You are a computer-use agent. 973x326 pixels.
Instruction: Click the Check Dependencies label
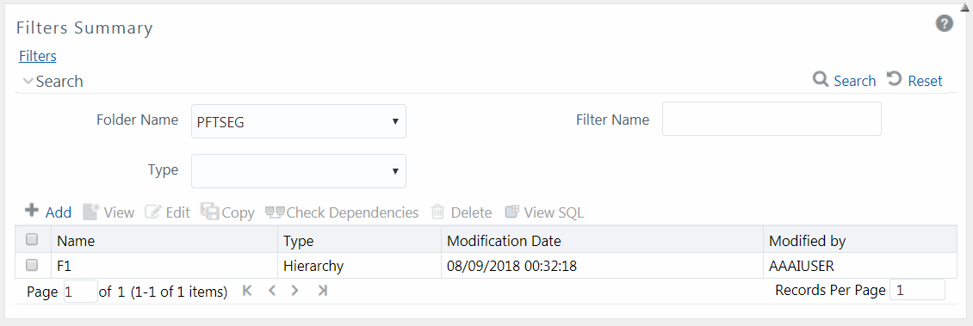pyautogui.click(x=352, y=212)
